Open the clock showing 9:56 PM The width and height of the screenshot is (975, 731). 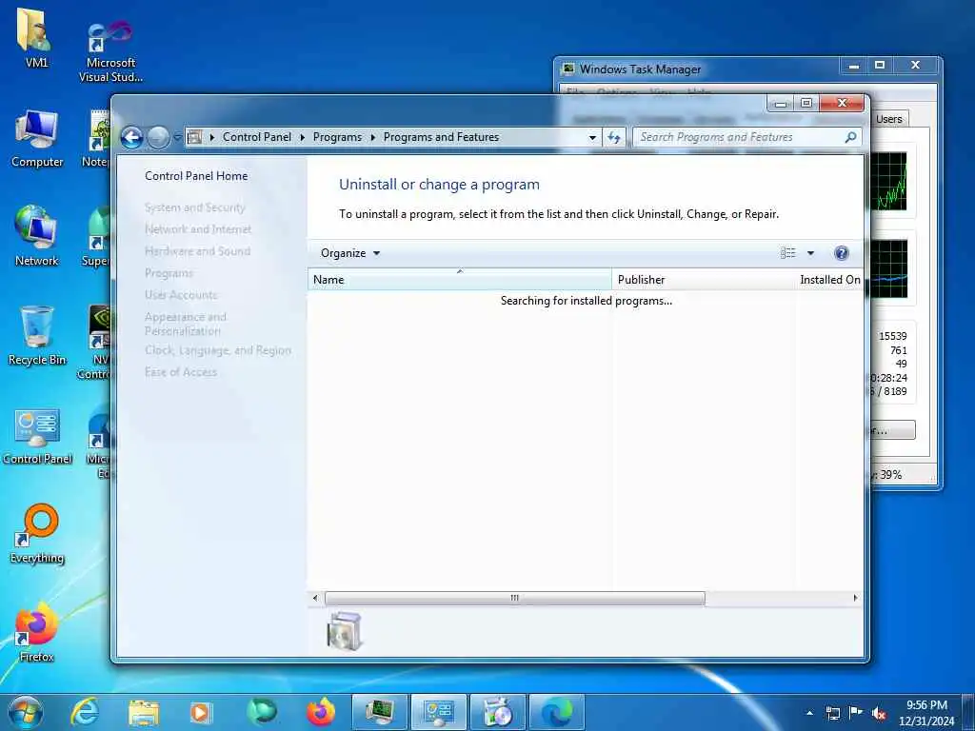tap(926, 713)
